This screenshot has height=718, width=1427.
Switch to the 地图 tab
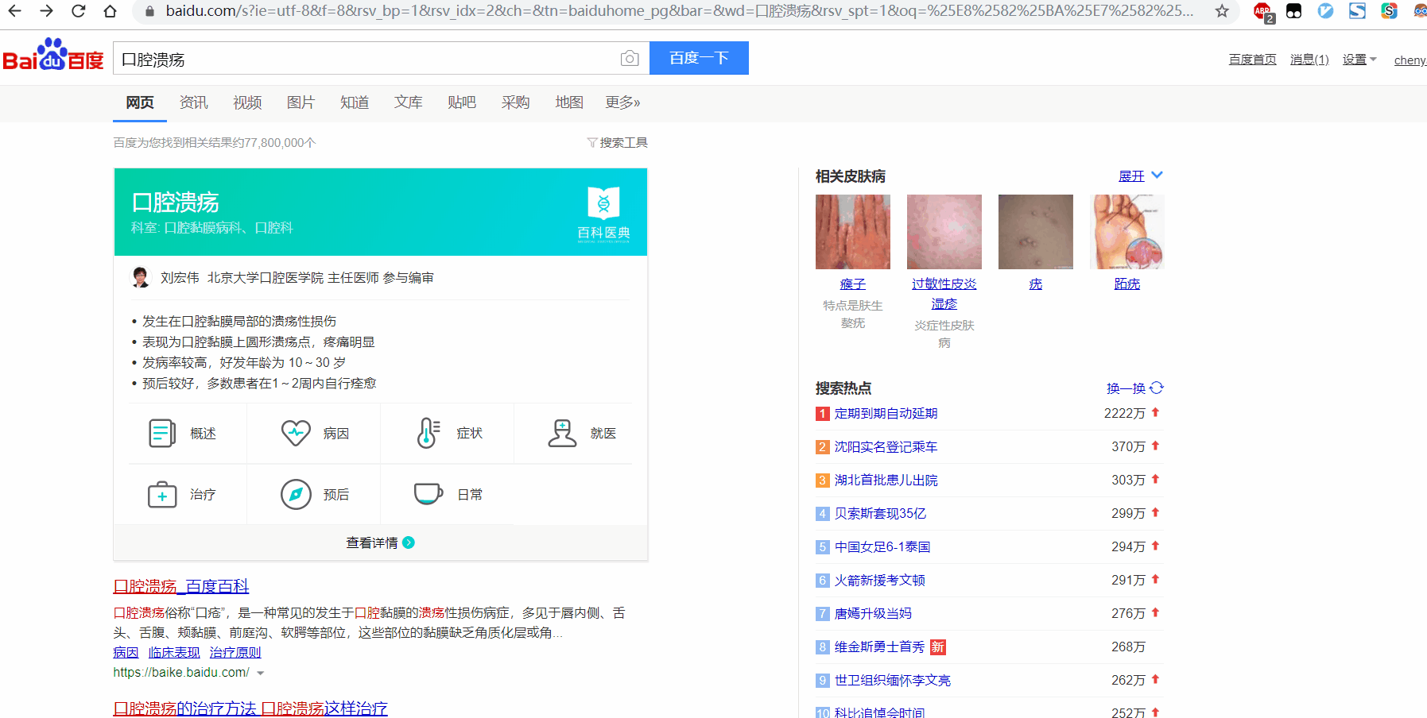(569, 102)
